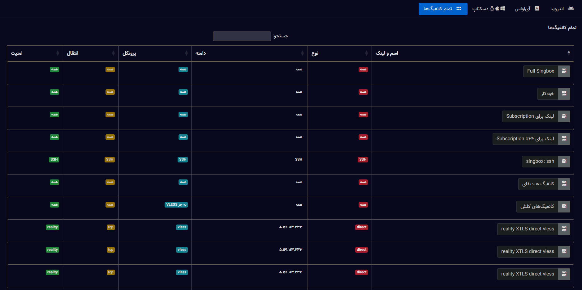
Task: Click the orange SSH transport badge
Action: click(110, 159)
